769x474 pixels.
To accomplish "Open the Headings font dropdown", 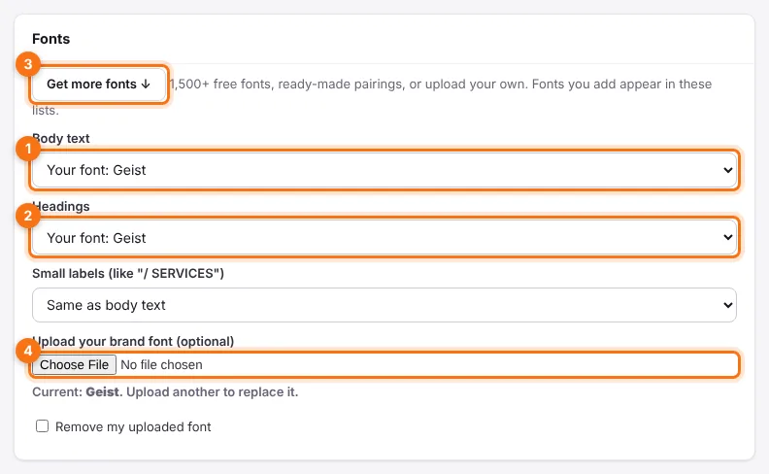I will [x=384, y=238].
